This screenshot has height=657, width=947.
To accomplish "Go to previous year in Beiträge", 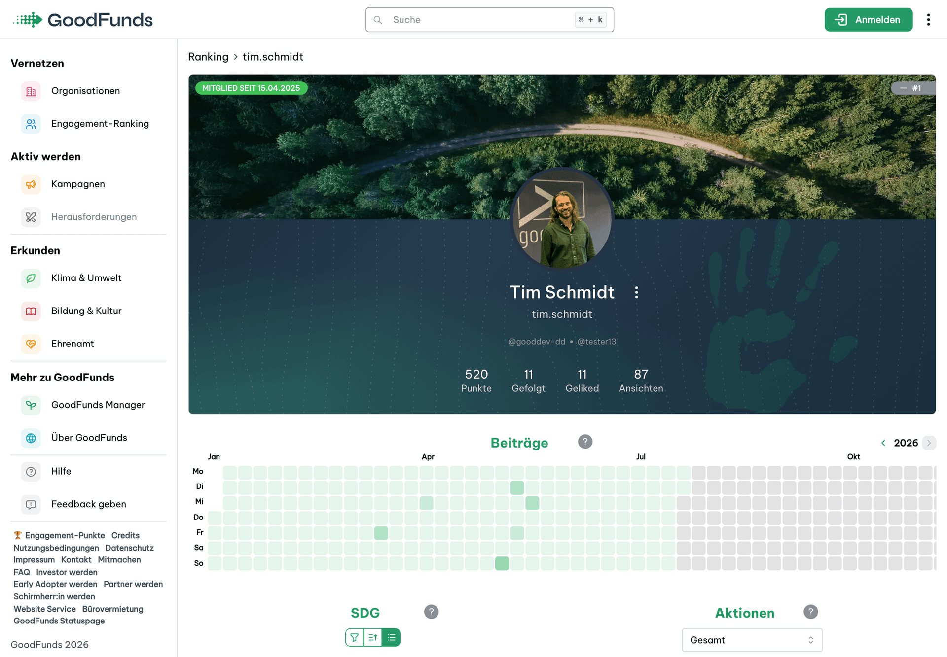I will tap(883, 443).
